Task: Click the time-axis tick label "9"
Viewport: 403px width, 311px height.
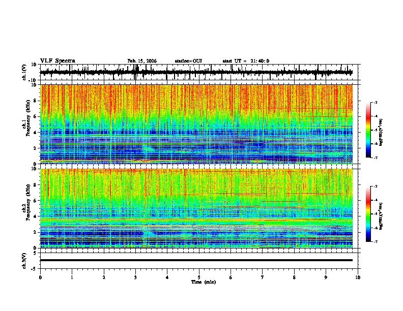Action: click(x=326, y=277)
